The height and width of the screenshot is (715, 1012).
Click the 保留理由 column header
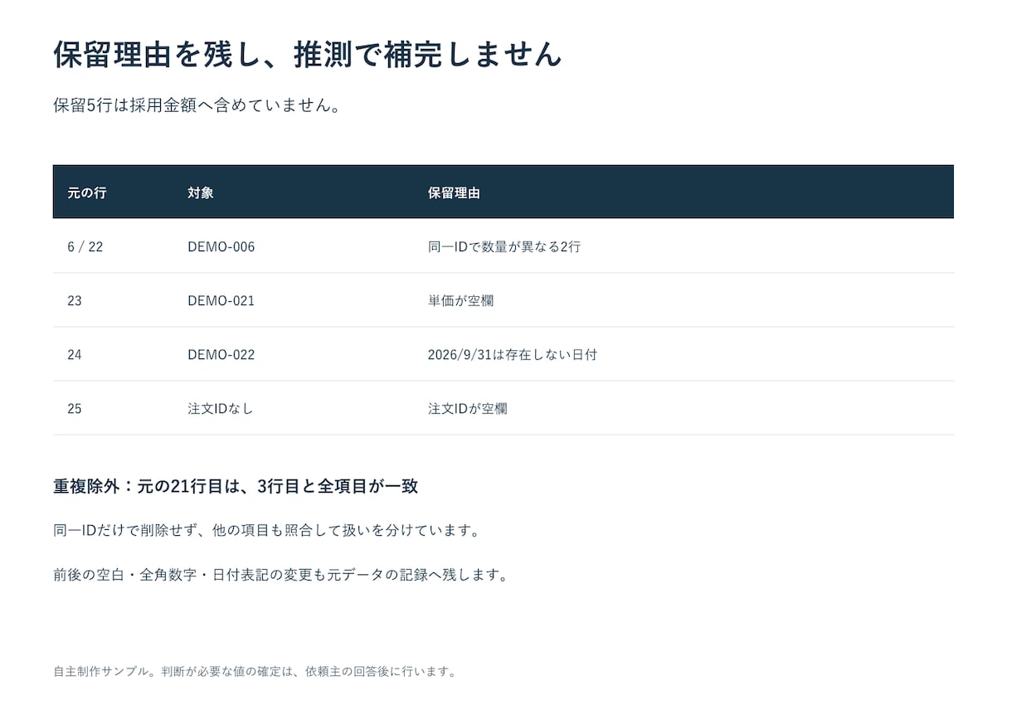[x=454, y=192]
